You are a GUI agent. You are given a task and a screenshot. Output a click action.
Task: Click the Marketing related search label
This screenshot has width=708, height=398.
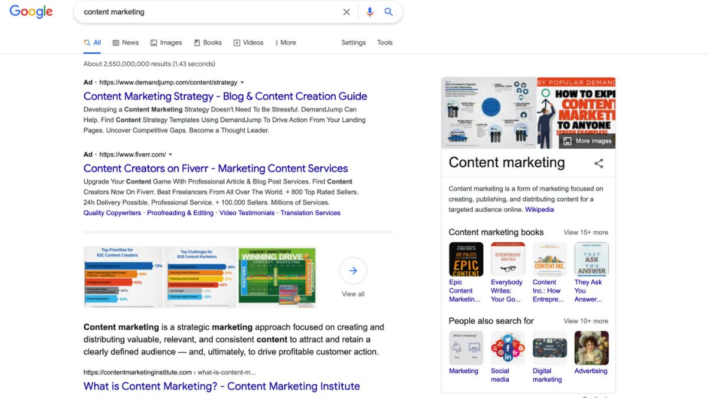tap(464, 371)
